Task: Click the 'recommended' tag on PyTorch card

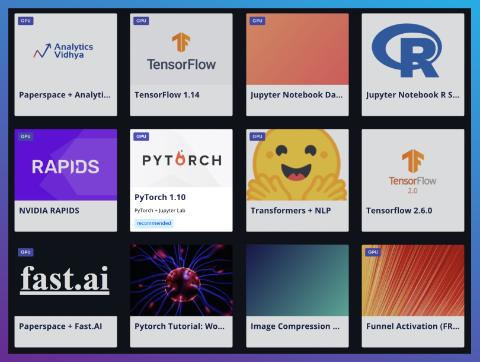Action: pos(153,223)
